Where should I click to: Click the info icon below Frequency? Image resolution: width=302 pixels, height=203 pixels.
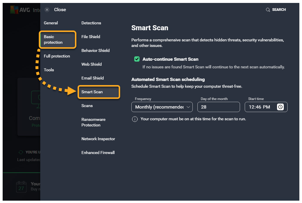point(135,119)
